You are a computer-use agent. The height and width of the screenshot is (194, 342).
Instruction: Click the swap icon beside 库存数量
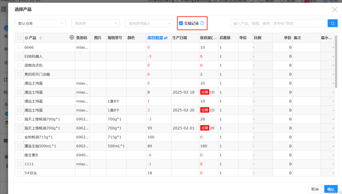click(166, 38)
